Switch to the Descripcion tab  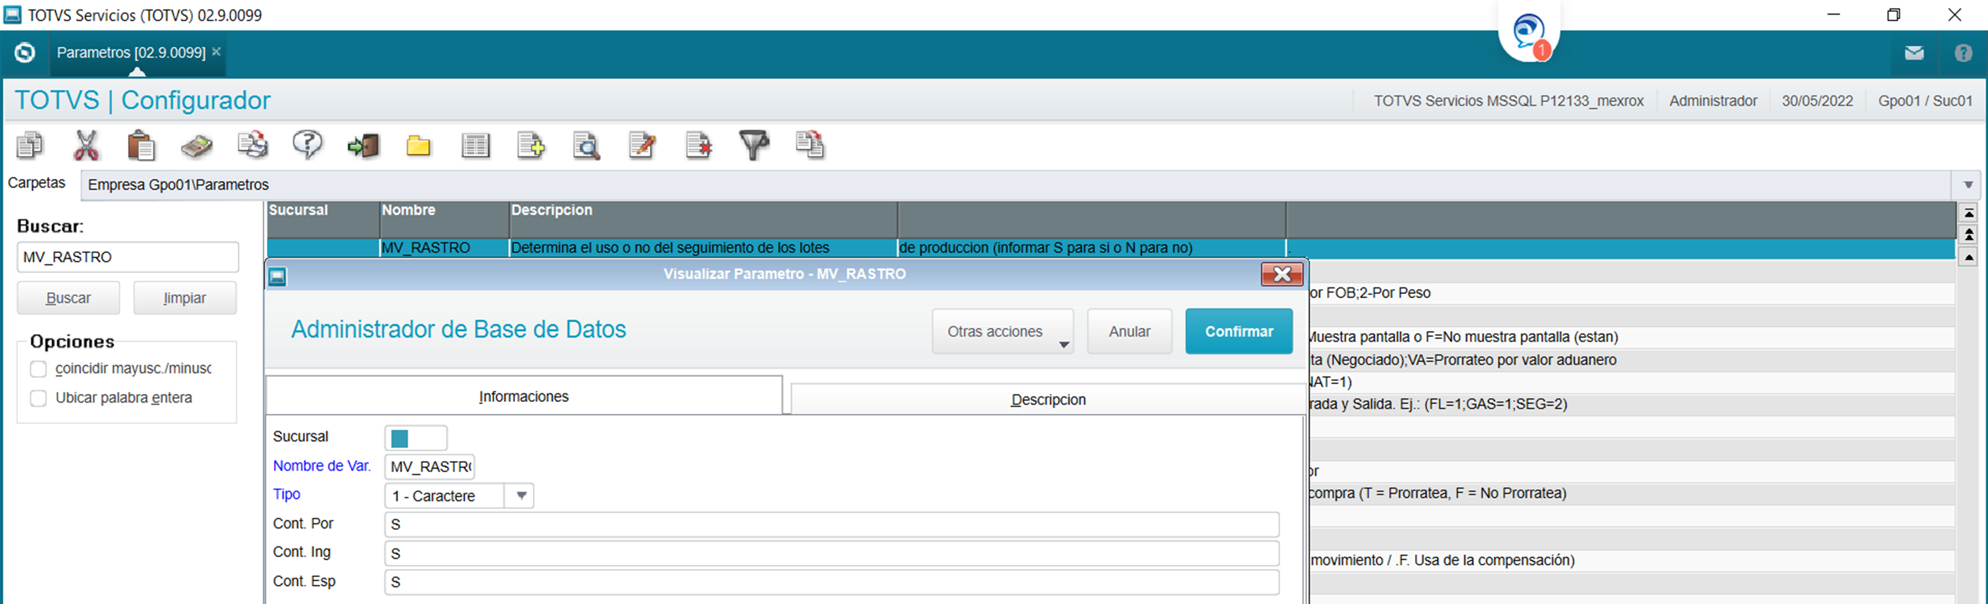point(1048,399)
